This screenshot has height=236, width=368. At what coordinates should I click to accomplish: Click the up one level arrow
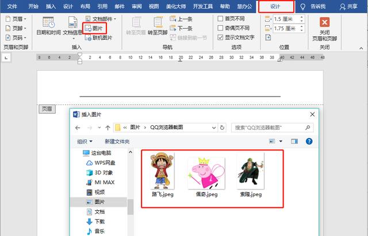point(108,127)
